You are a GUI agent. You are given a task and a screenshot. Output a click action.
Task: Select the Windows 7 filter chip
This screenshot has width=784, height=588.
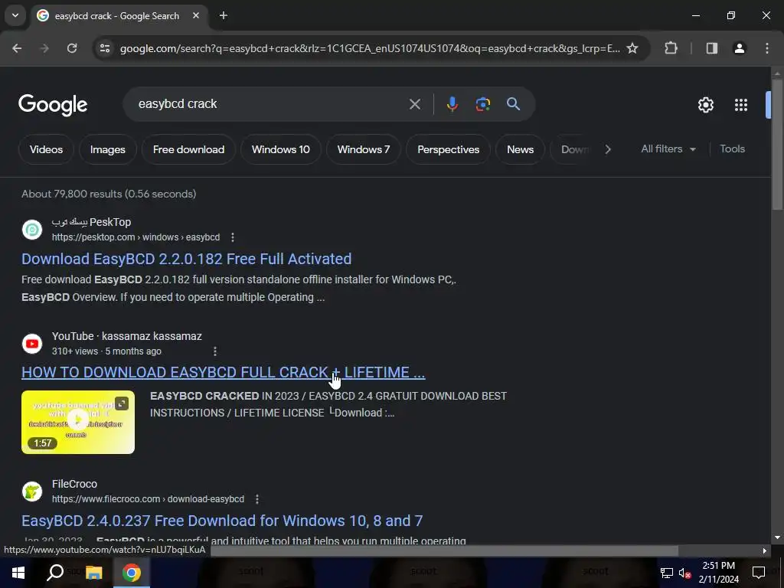pos(364,149)
